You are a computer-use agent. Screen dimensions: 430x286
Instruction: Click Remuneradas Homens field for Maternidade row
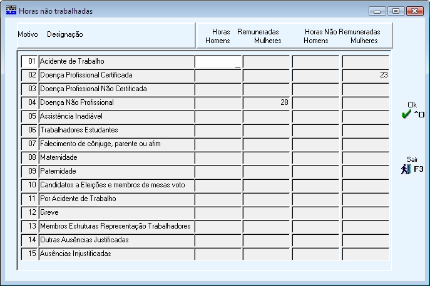218,157
